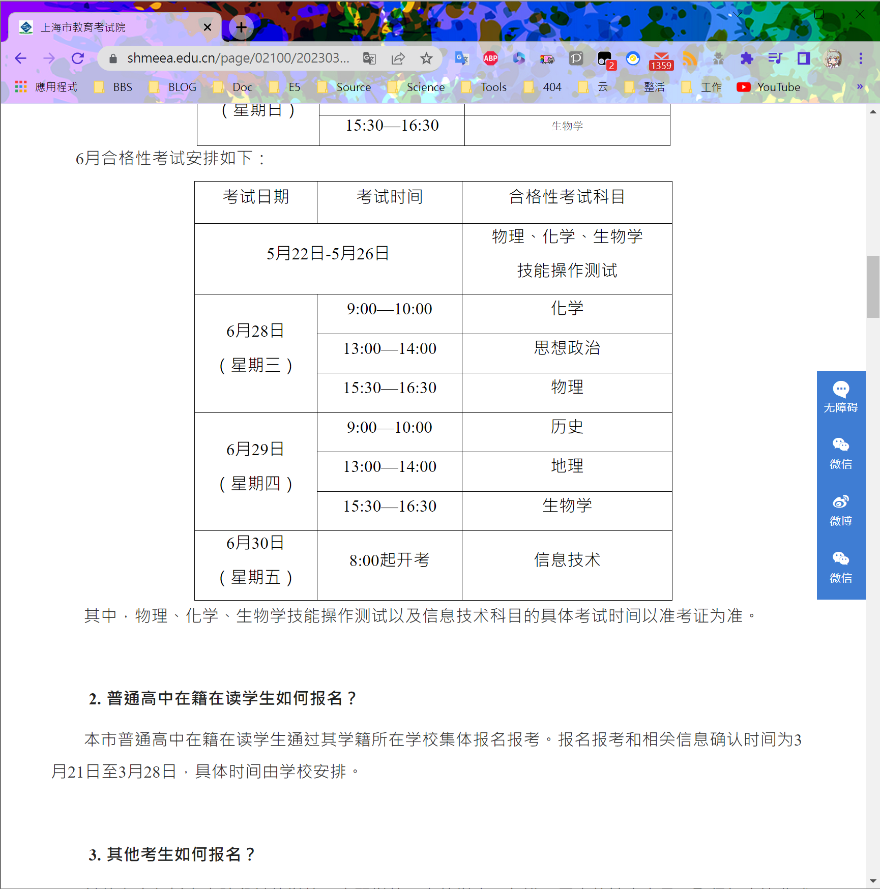Open the YouTube bookmark
This screenshot has height=889, width=880.
769,87
